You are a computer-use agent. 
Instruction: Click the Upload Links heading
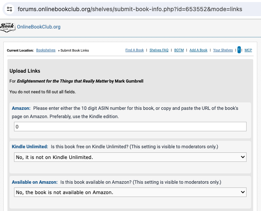(x=25, y=71)
